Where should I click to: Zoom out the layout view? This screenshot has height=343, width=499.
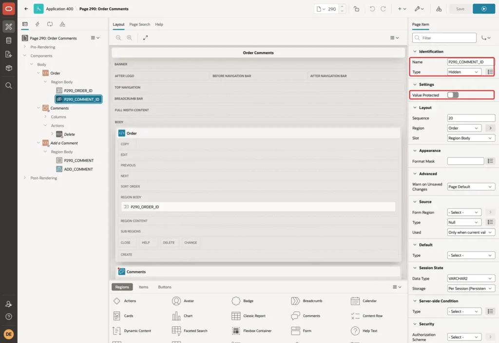118,38
